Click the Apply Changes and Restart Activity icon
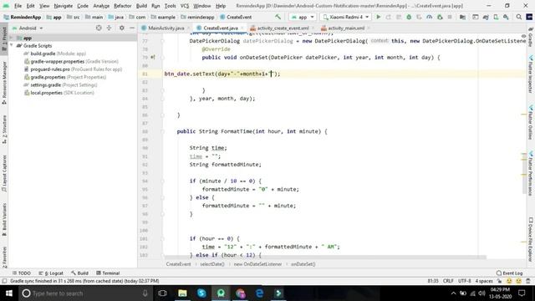 pos(388,17)
